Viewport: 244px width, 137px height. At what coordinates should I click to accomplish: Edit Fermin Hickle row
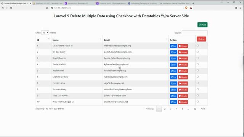pos(173,84)
